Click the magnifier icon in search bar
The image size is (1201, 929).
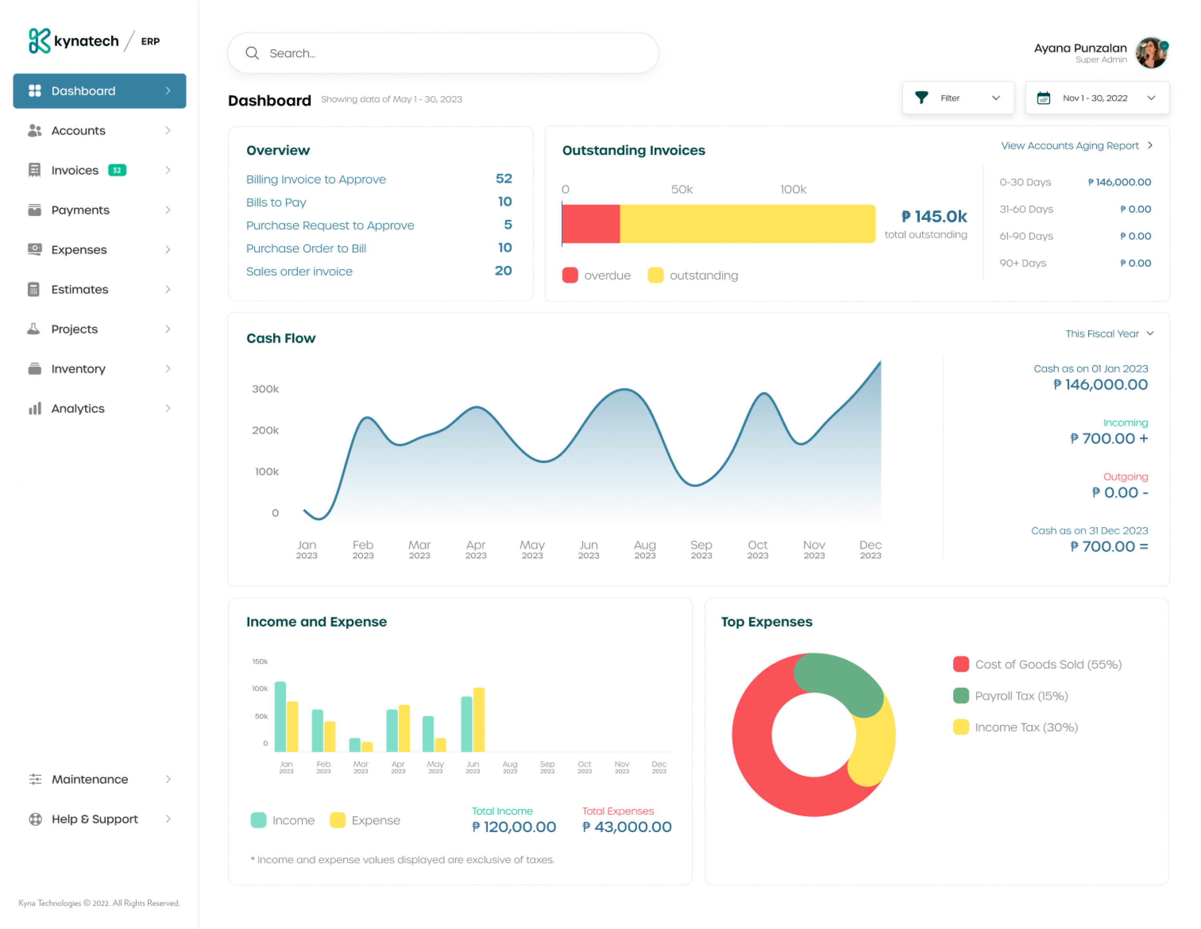pyautogui.click(x=252, y=53)
